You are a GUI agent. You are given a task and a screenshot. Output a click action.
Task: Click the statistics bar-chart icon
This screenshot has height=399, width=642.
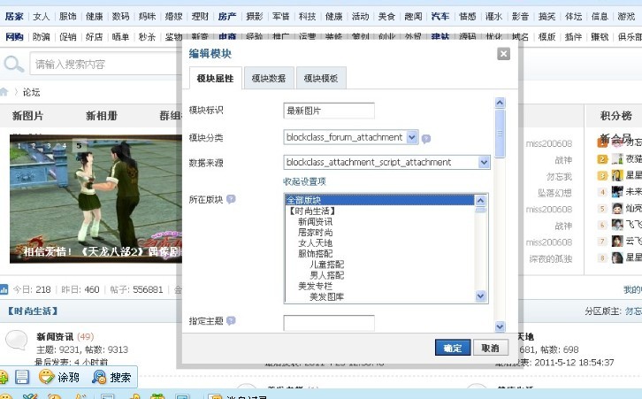click(x=4, y=289)
